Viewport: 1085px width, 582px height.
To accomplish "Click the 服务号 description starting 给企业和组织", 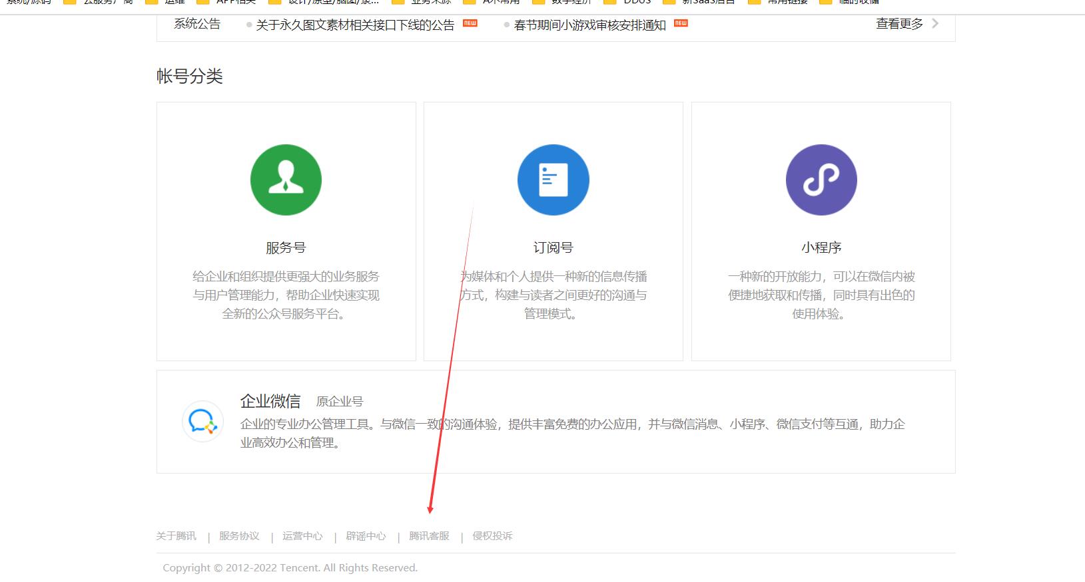I will 286,295.
